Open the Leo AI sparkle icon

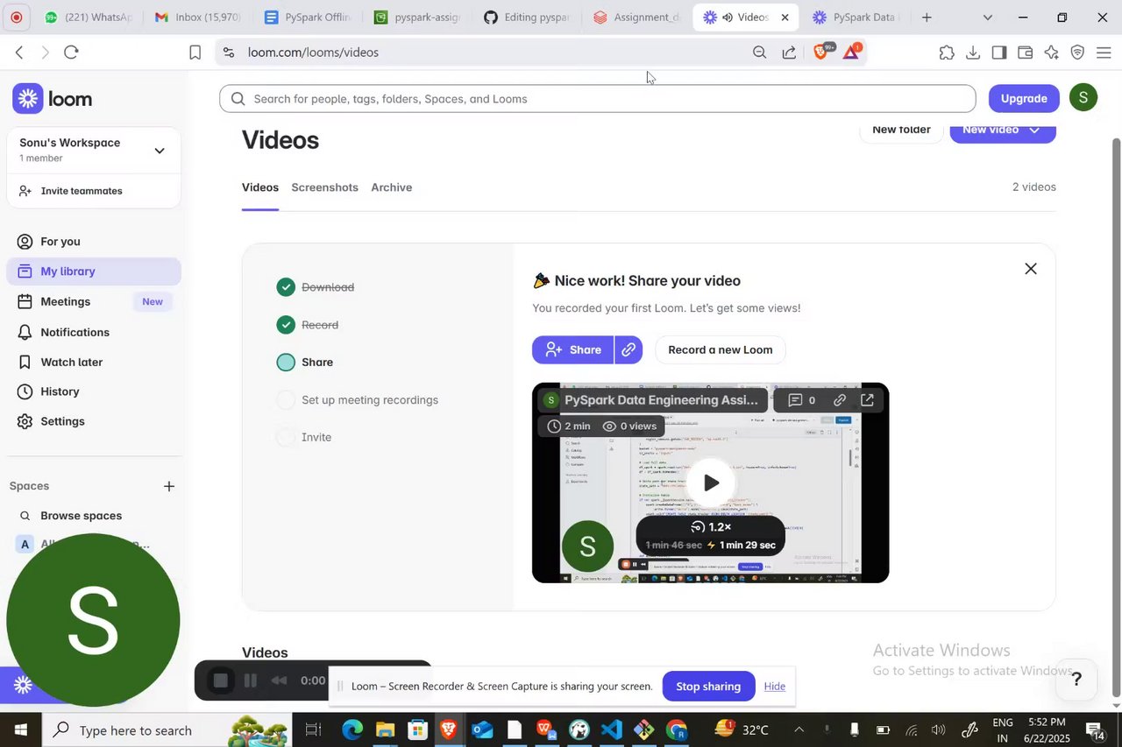1052,53
